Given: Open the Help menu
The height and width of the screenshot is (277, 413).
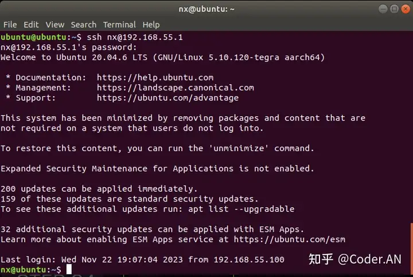Looking at the screenshot, I should coord(151,25).
